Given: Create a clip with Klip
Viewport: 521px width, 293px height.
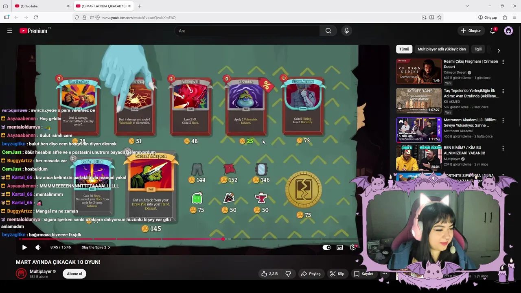Looking at the screenshot, I should click(337, 274).
